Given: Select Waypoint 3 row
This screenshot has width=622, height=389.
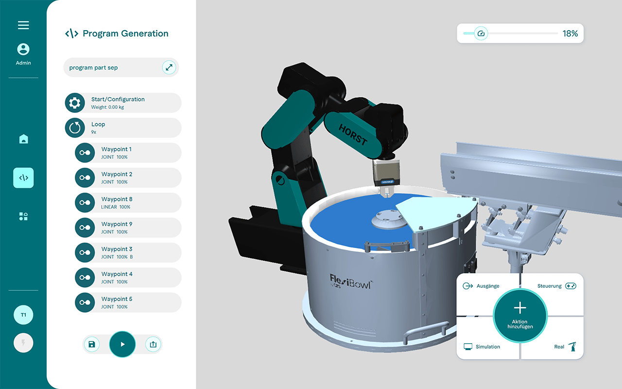Looking at the screenshot, I should pyautogui.click(x=128, y=253).
